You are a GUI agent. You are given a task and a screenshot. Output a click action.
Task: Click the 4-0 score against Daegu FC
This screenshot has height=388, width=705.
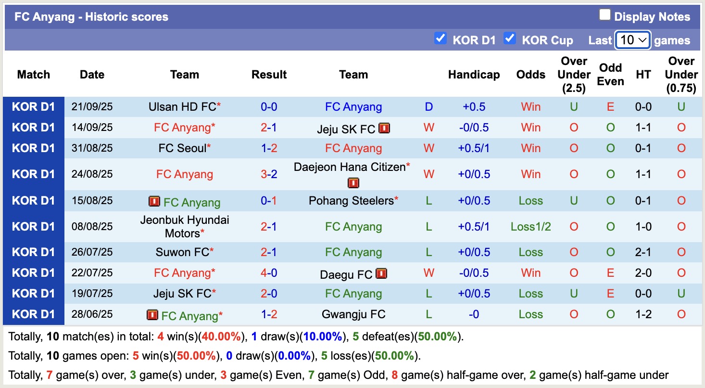(x=269, y=273)
